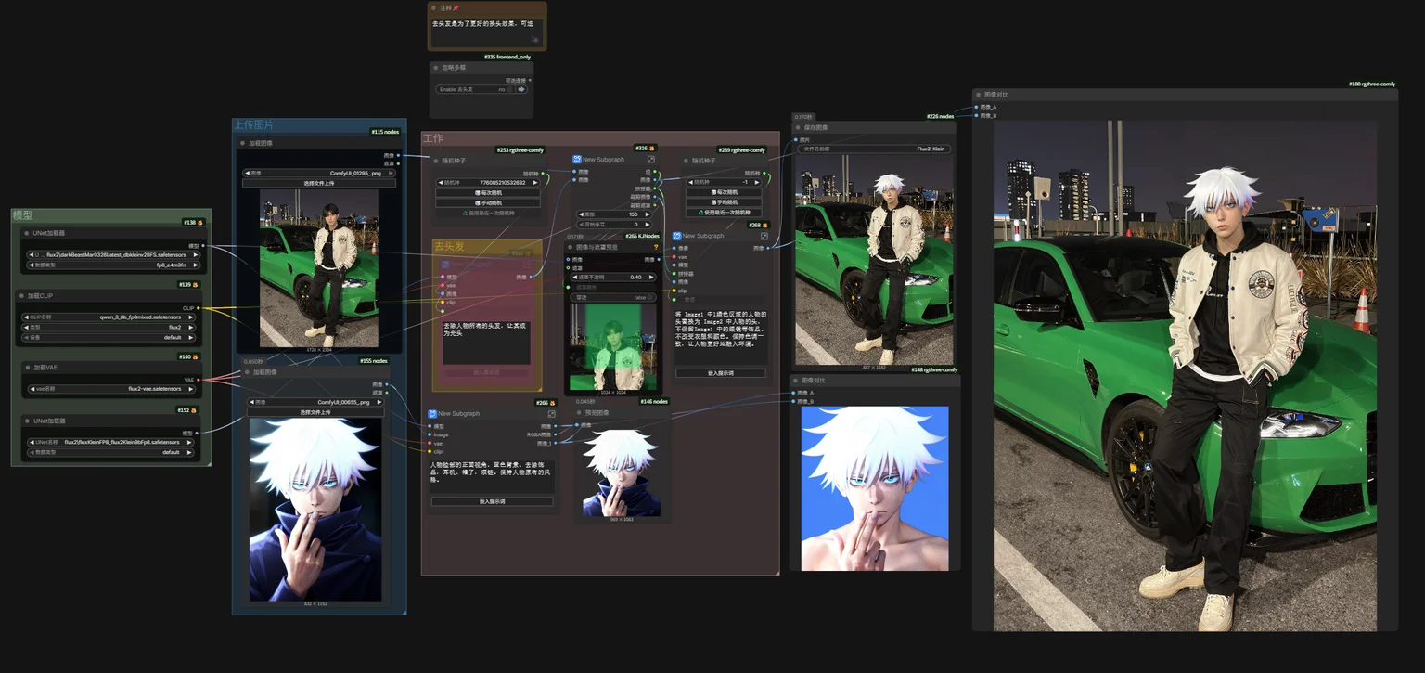Click the #139 node badge icon

[x=196, y=285]
